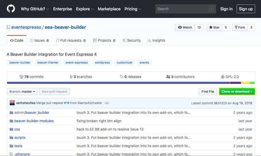The height and width of the screenshot is (156, 261).
Task: Click the repository book icon beside eventespresso
Action: click(x=8, y=27)
